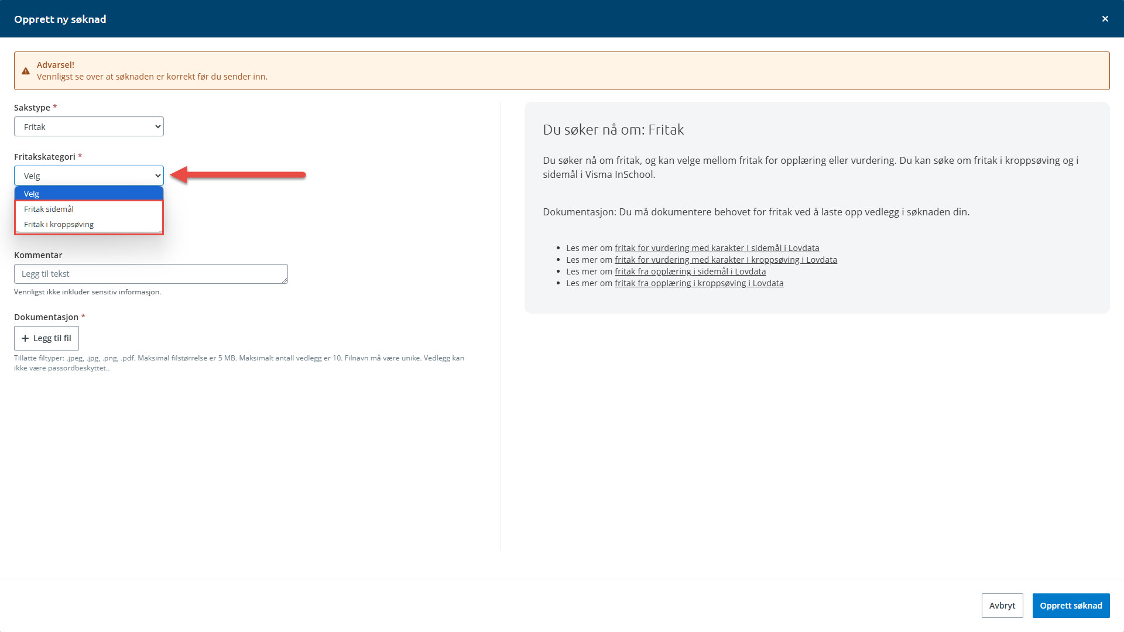This screenshot has height=632, width=1124.
Task: Click the Opprett søknad button
Action: tap(1071, 606)
